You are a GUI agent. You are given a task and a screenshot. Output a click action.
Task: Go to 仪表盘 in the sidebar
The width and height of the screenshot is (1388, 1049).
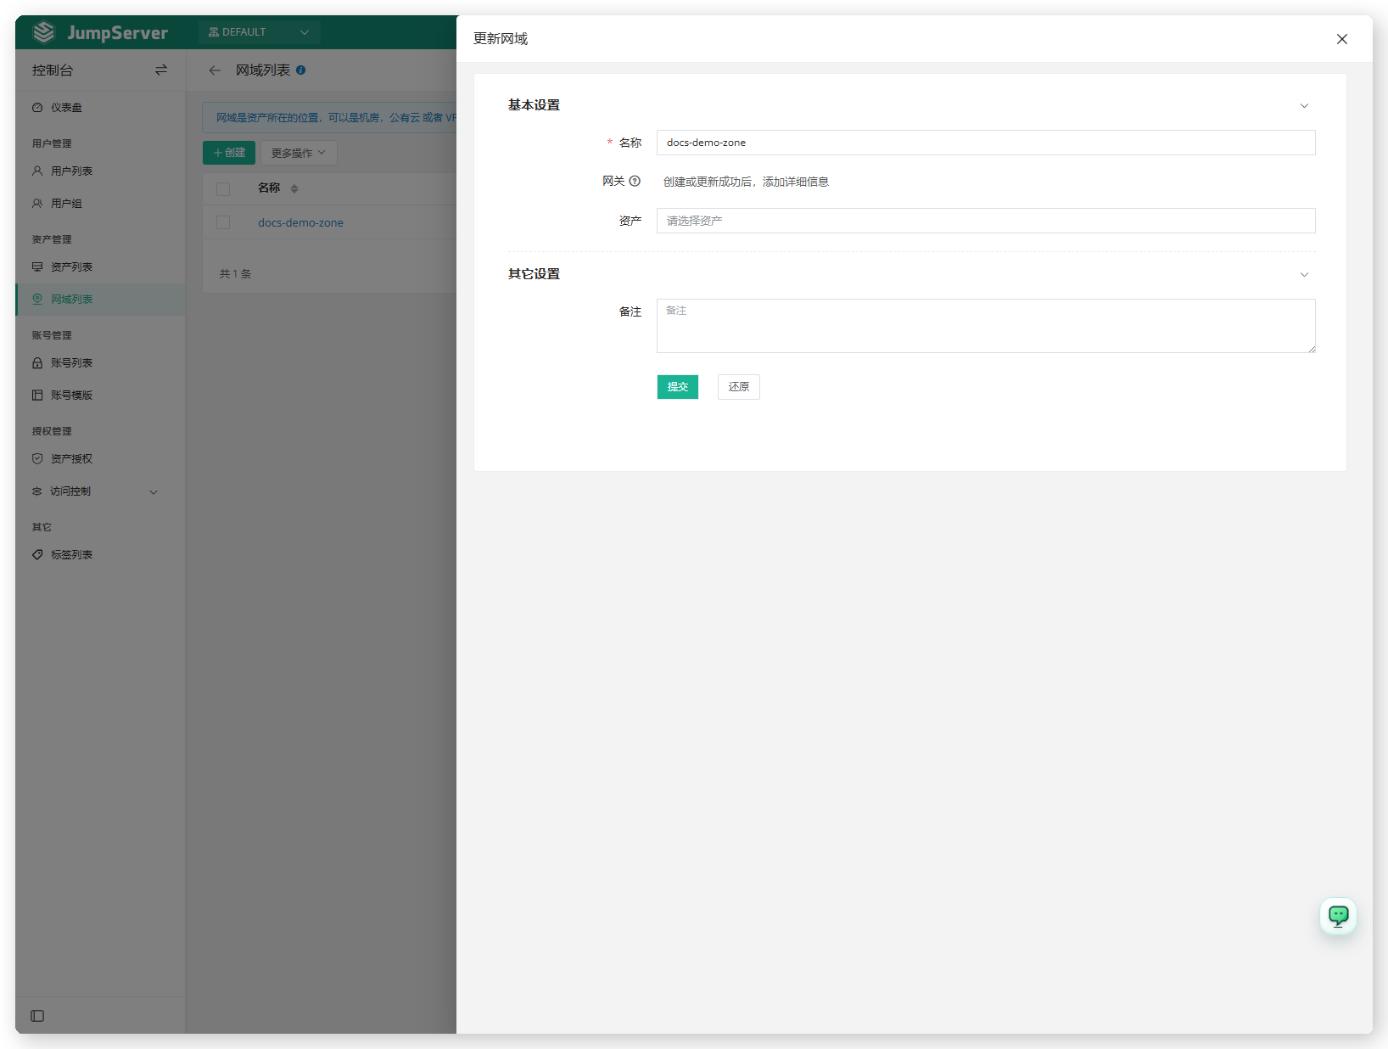100,108
